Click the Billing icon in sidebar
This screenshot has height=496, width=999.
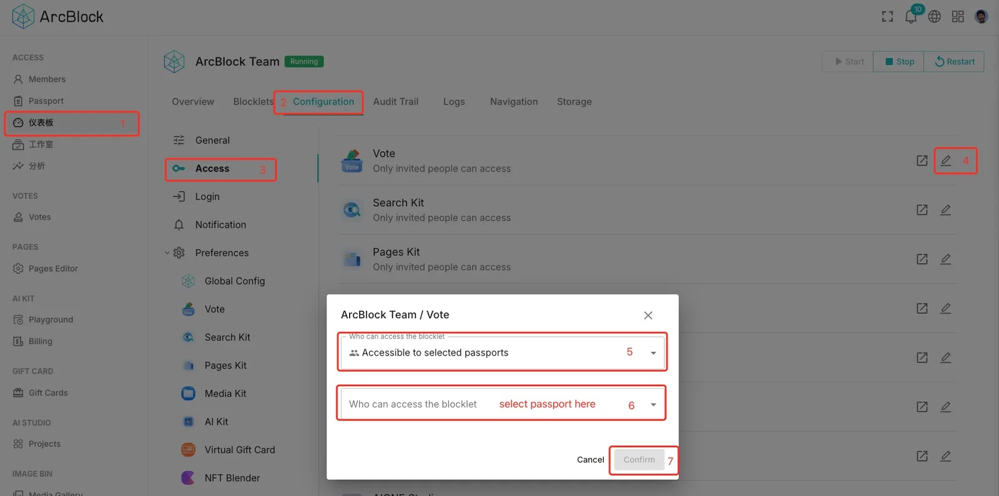pyautogui.click(x=18, y=341)
